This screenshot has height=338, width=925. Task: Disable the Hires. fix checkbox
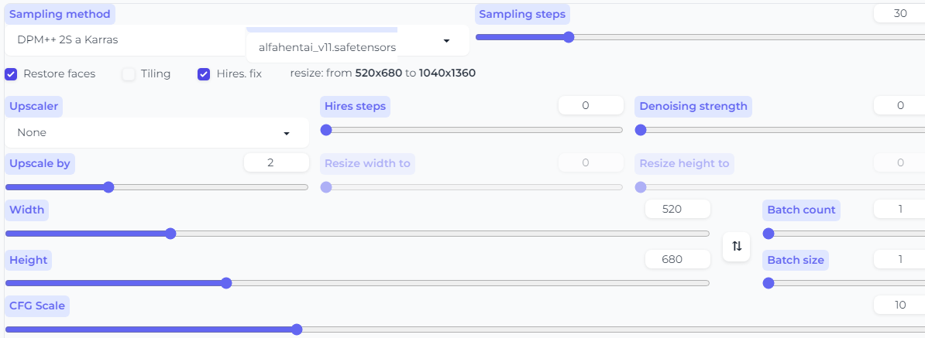[204, 74]
